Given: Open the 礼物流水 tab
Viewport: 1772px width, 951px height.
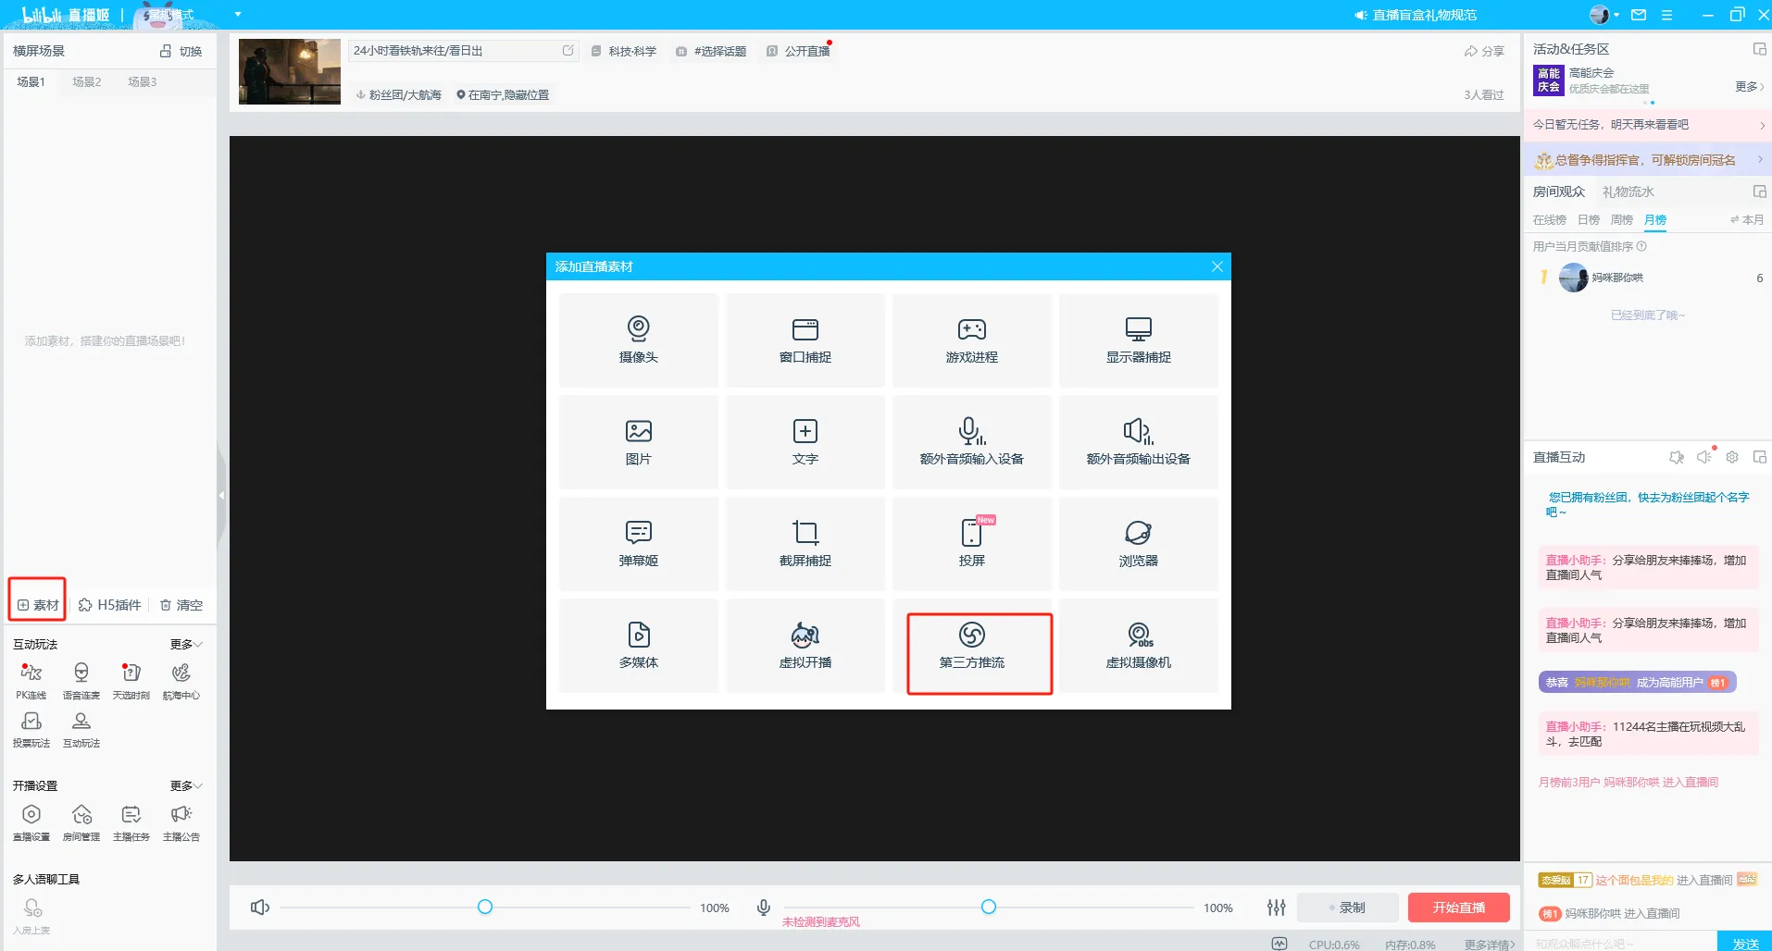Looking at the screenshot, I should tap(1628, 191).
